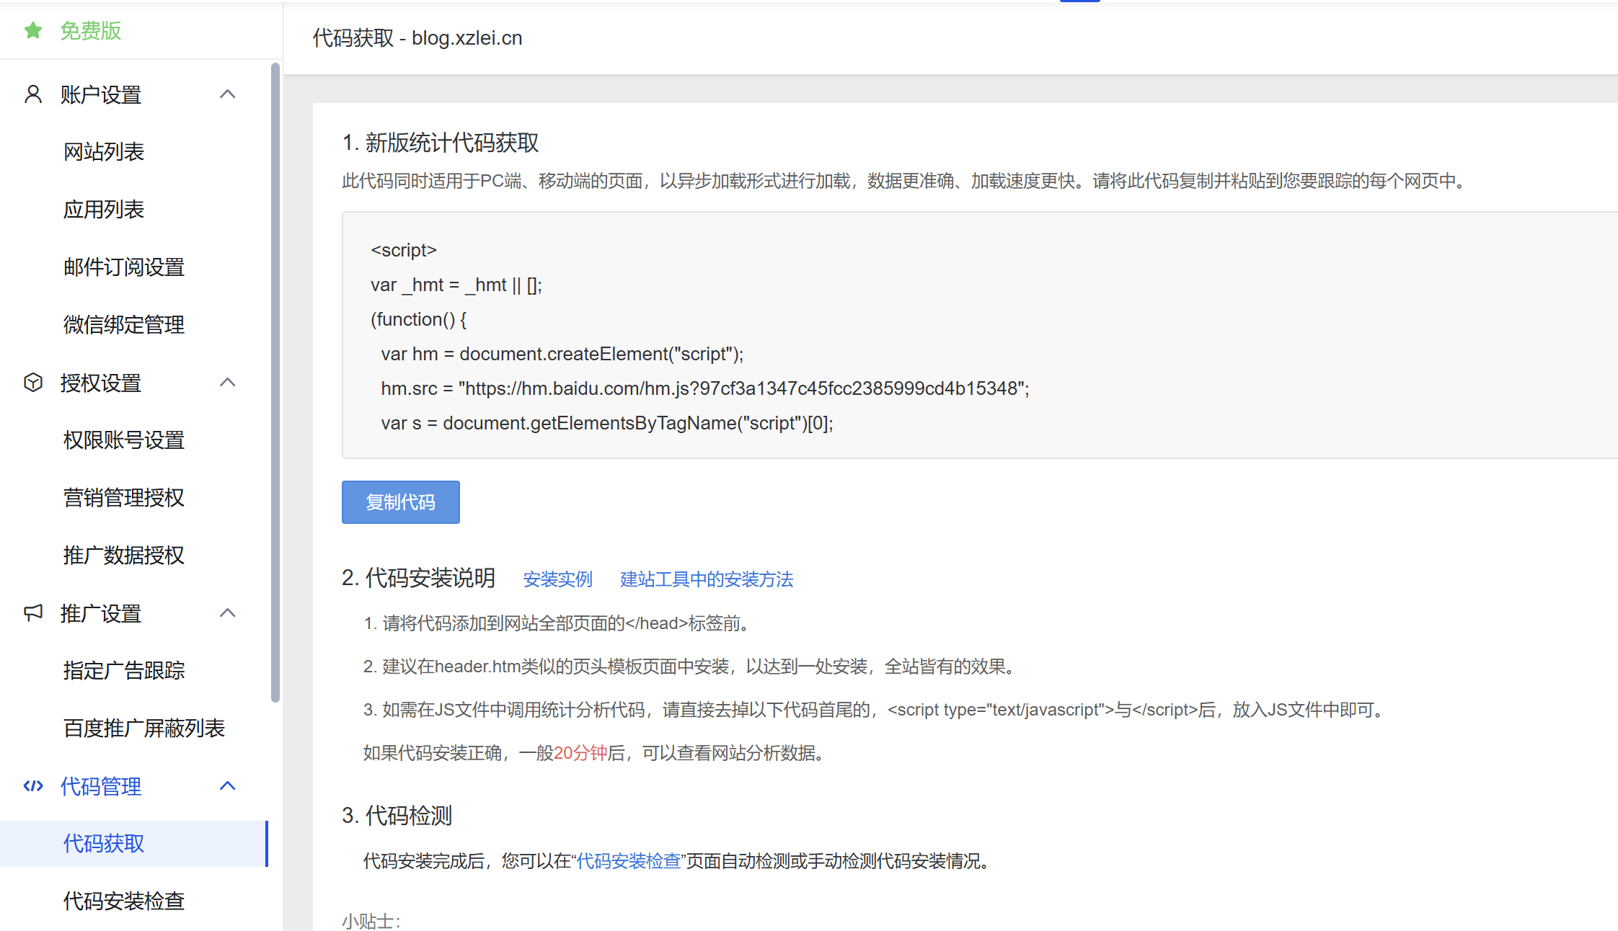The width and height of the screenshot is (1618, 931).
Task: Open 应用列表 menu item
Action: [x=104, y=210]
